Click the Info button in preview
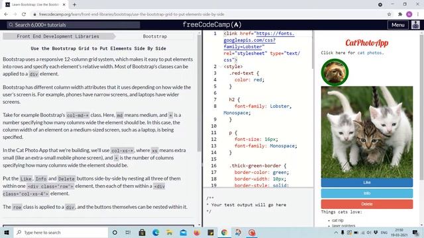 [367, 193]
